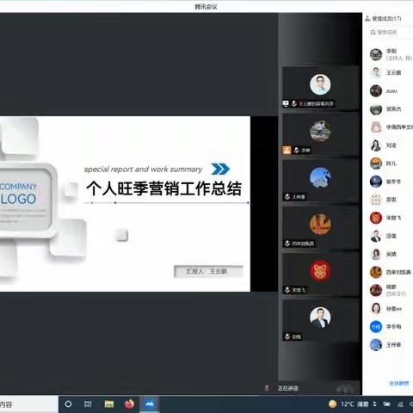This screenshot has width=413, height=413.
Task: Click the blue double-chevron arrow on the slide
Action: 220,169
